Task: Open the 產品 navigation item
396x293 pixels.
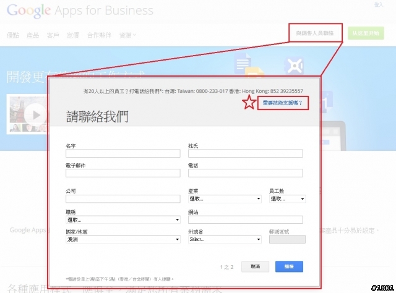Action: (x=33, y=35)
